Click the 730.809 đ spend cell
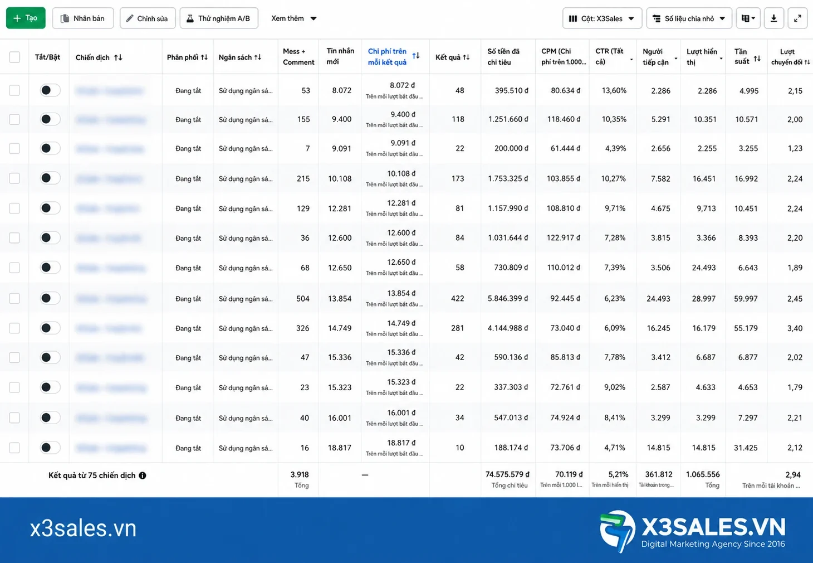Screen dimensions: 813x563 511,268
